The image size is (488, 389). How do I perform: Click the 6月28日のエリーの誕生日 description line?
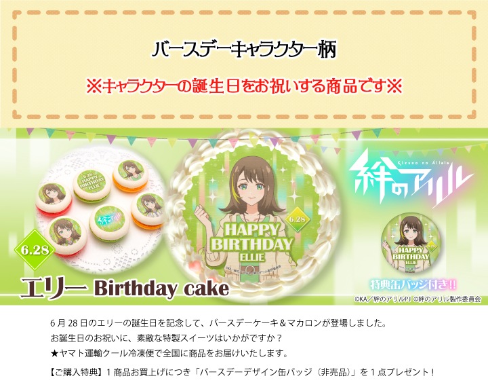pos(218,323)
